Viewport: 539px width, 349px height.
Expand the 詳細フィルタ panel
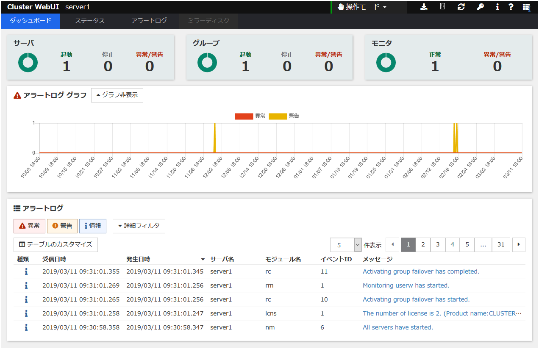click(x=139, y=226)
